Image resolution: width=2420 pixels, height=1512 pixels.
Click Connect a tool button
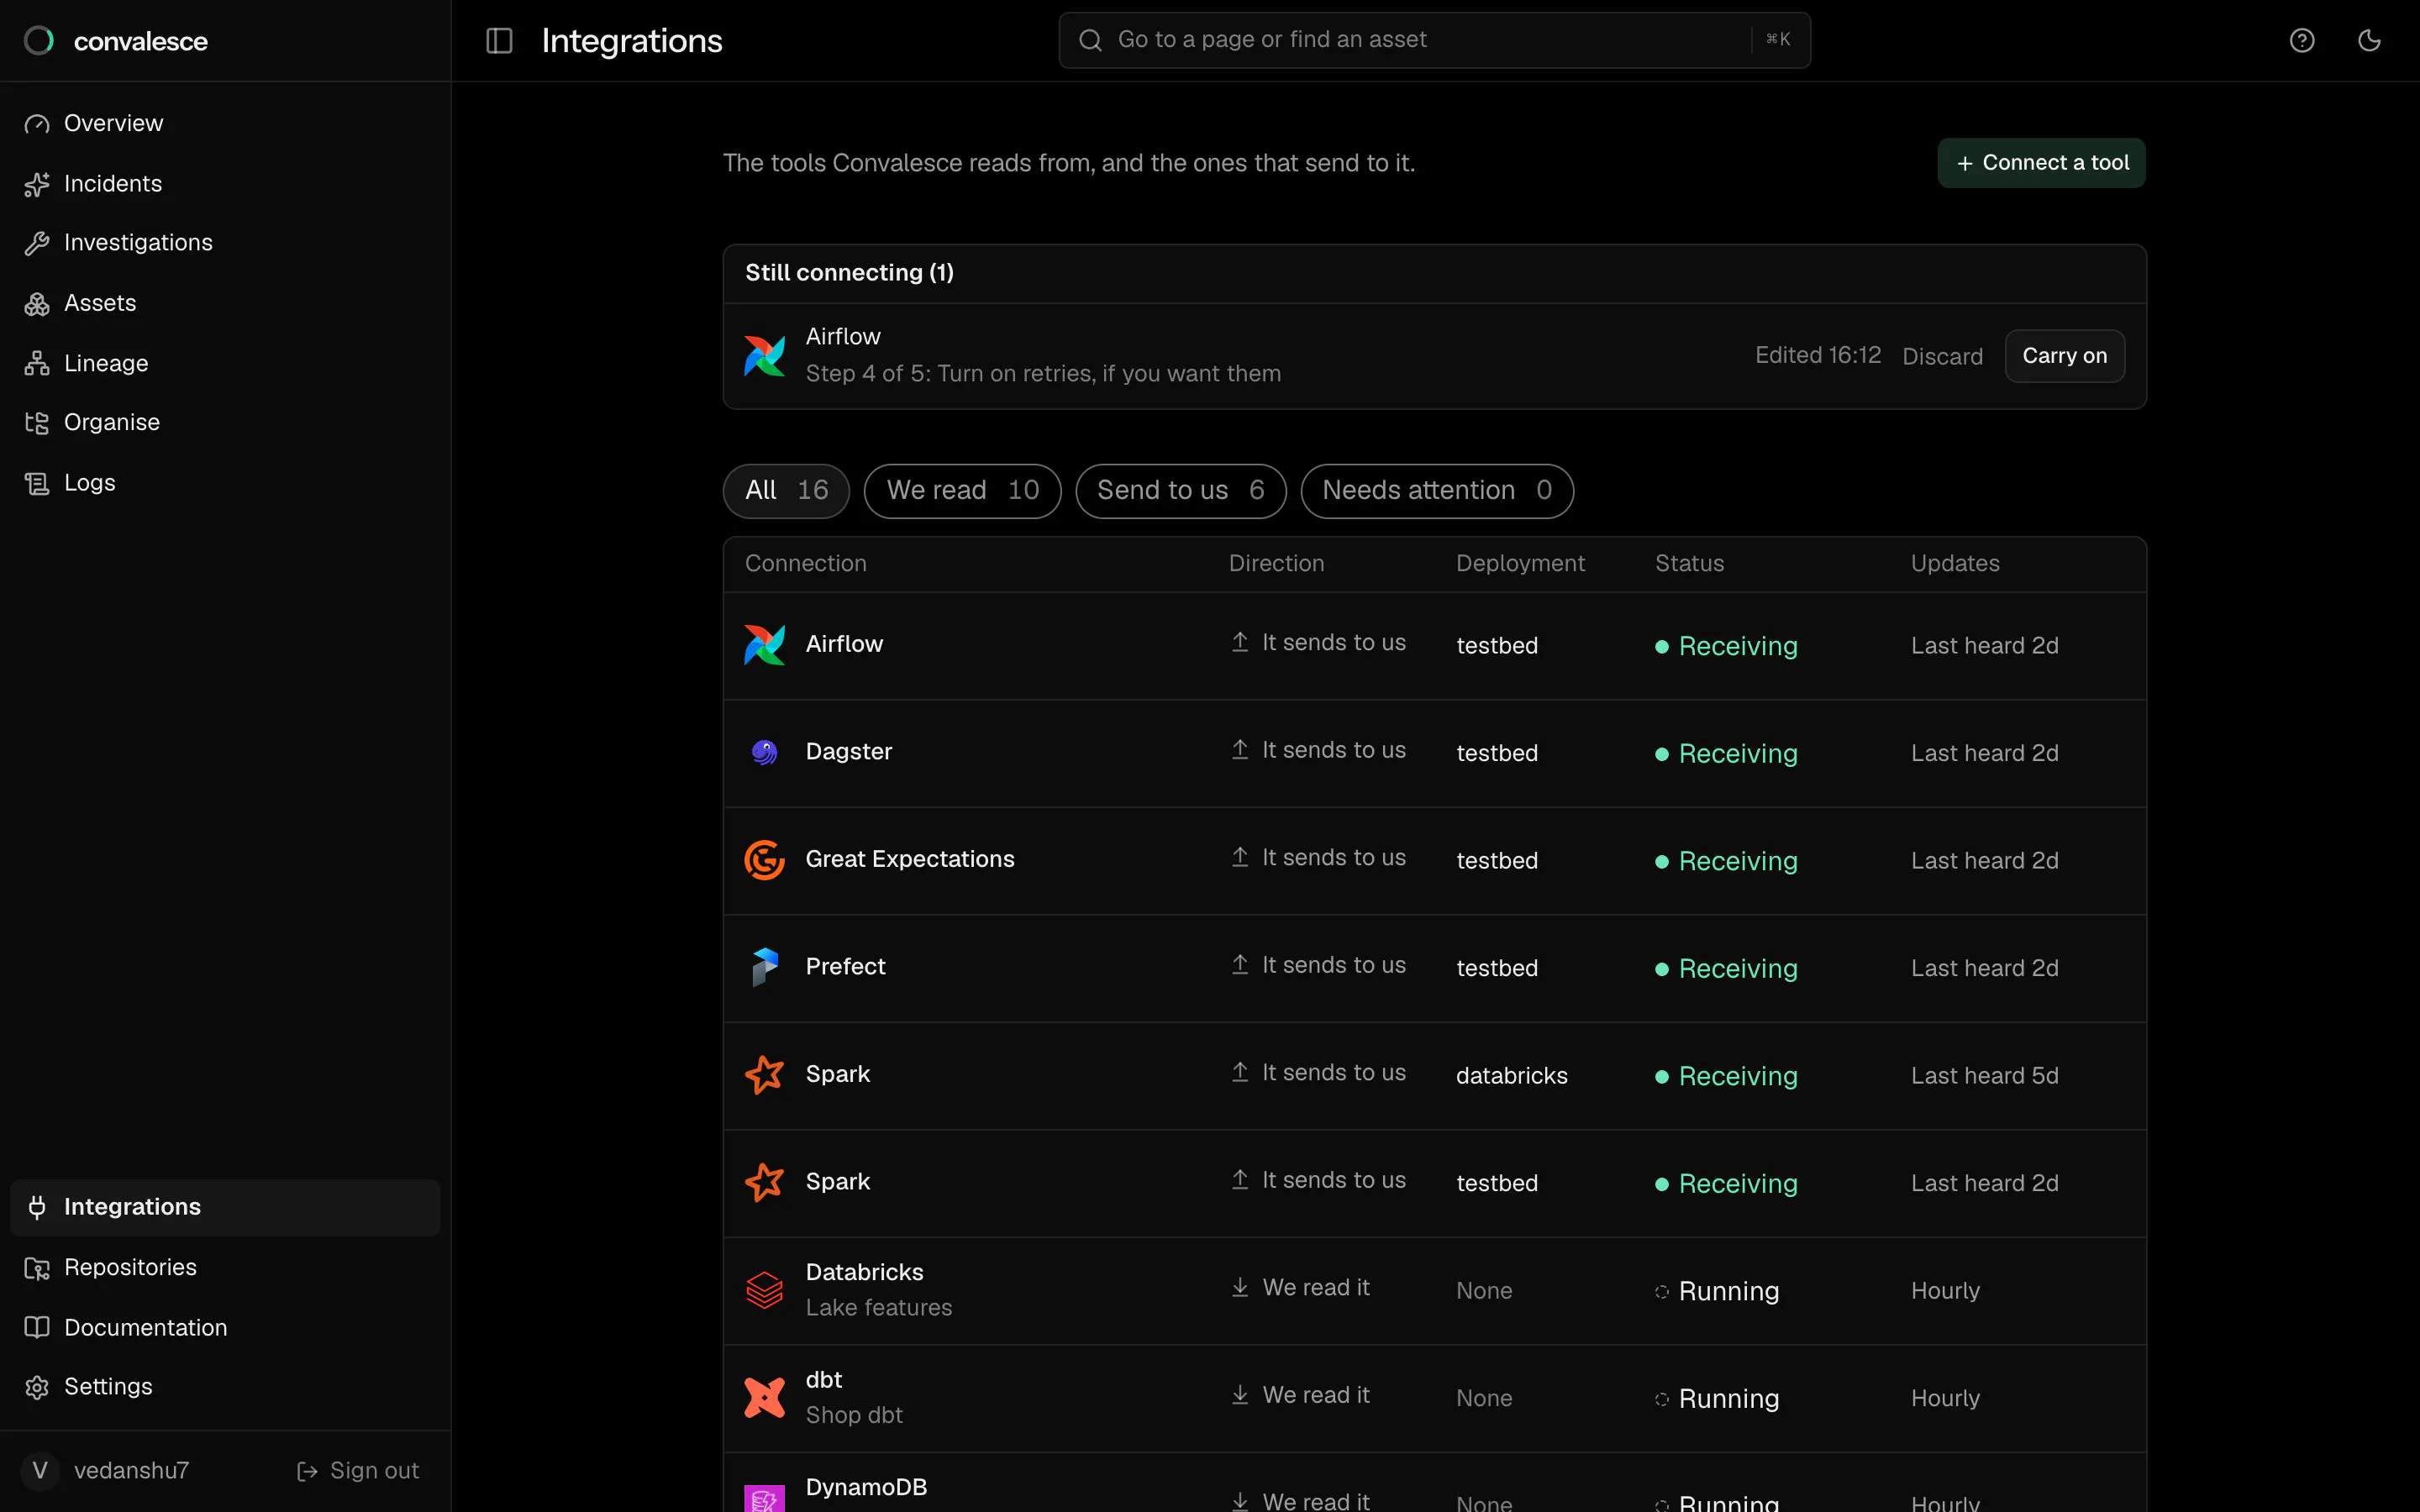click(2041, 163)
